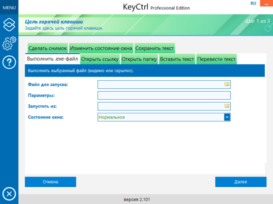Viewport: 273px width, 204px height.
Task: Click the 'Состояние окна:' label
Action: point(46,117)
